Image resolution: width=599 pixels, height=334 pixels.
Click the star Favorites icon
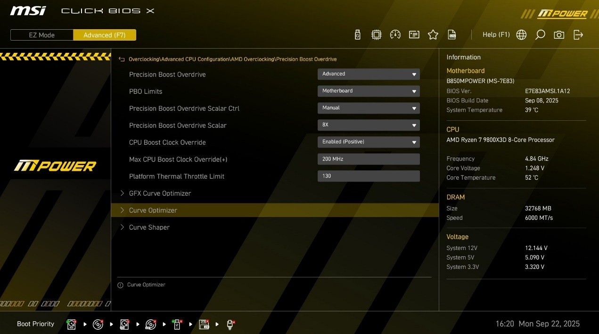(433, 34)
